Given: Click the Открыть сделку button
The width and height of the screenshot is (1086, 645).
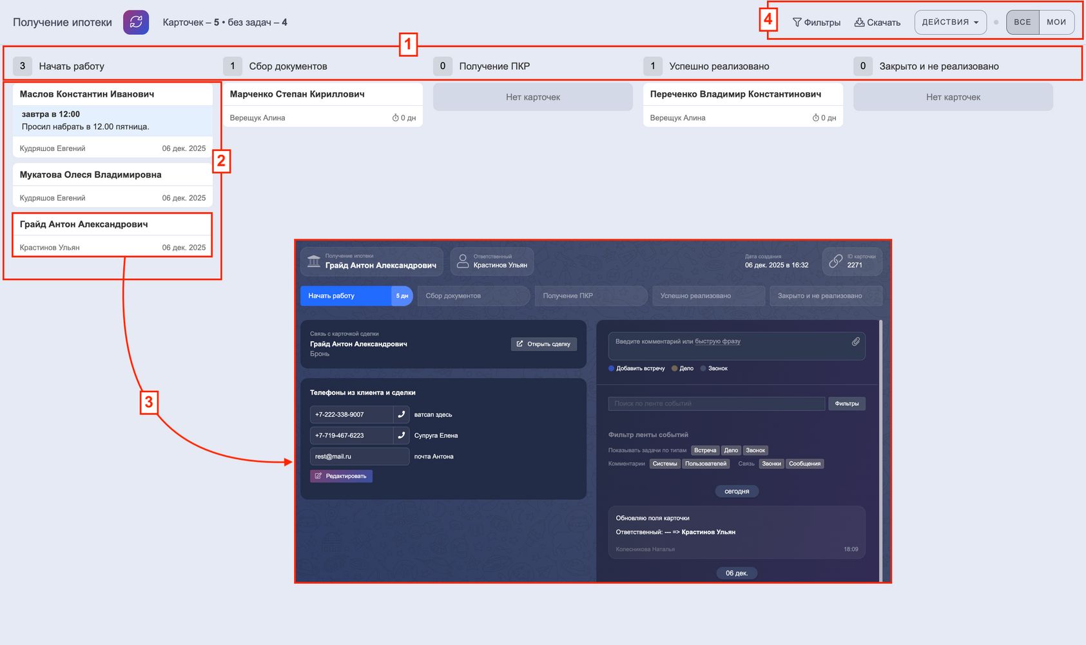Looking at the screenshot, I should pos(544,344).
